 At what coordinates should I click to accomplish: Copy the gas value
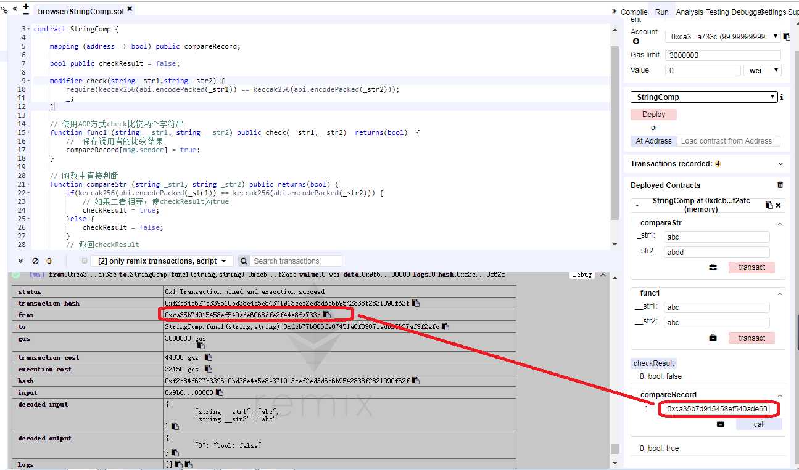tap(201, 346)
